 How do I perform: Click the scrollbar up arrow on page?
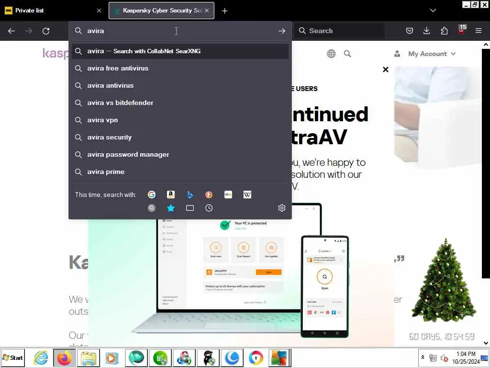pos(486,45)
